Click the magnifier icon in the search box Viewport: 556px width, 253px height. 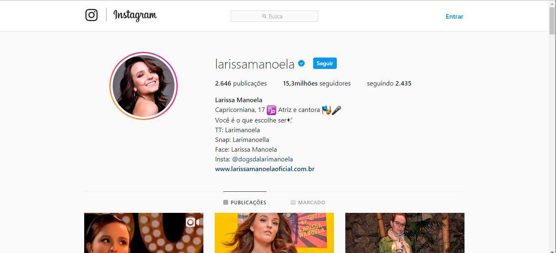point(264,17)
